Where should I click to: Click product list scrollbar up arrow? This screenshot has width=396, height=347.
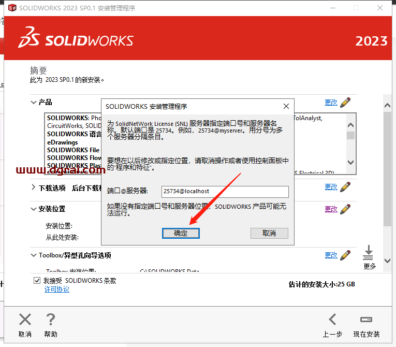350,125
